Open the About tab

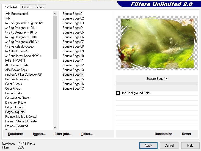[40, 7]
